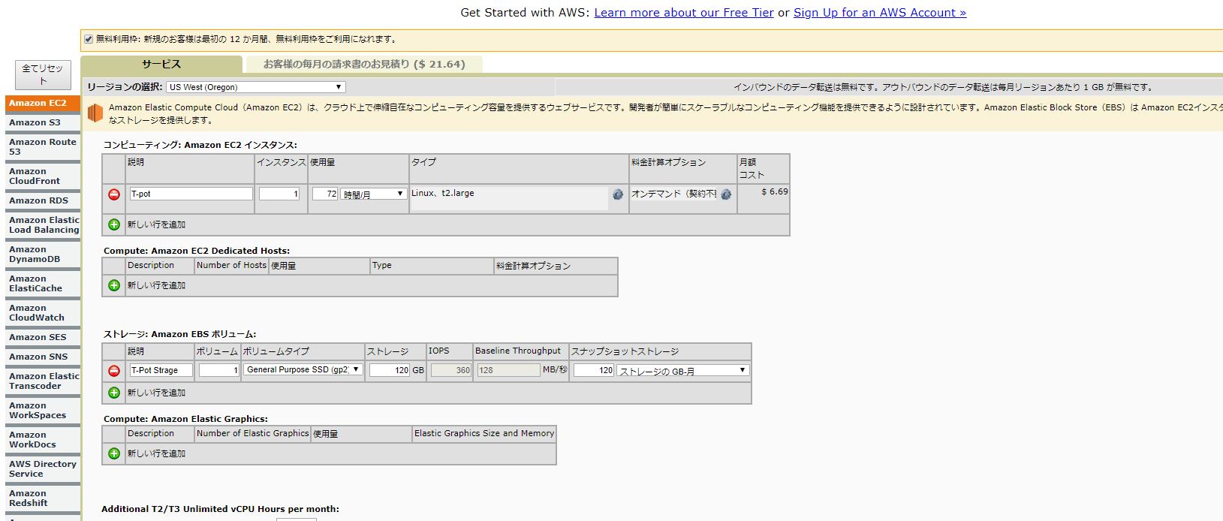
Task: Select Amazon DynamoDB in the sidebar
Action: coord(43,254)
